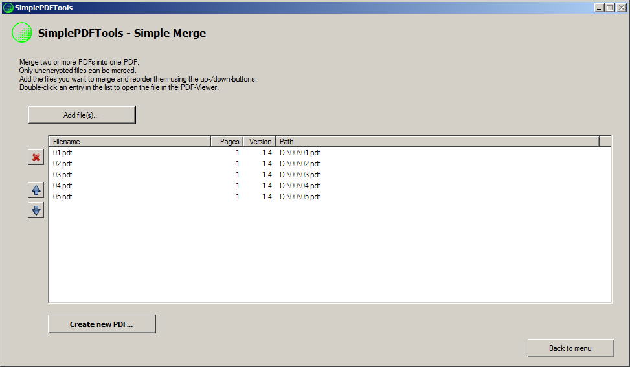Go back using Back to menu button
Image resolution: width=630 pixels, height=367 pixels.
(x=570, y=348)
